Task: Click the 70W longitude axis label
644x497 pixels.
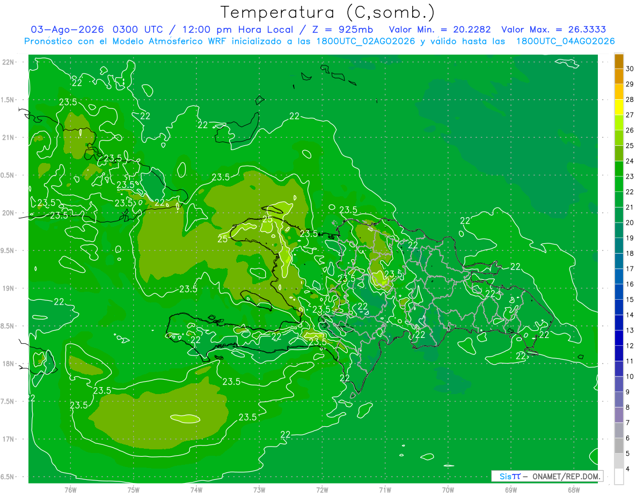Action: pos(448,489)
